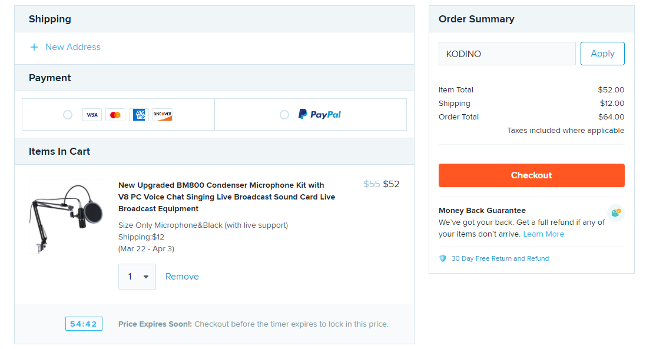Image resolution: width=653 pixels, height=349 pixels.
Task: Click the Discover card logo
Action: (x=163, y=115)
